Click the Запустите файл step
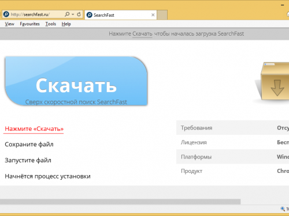 point(28,160)
